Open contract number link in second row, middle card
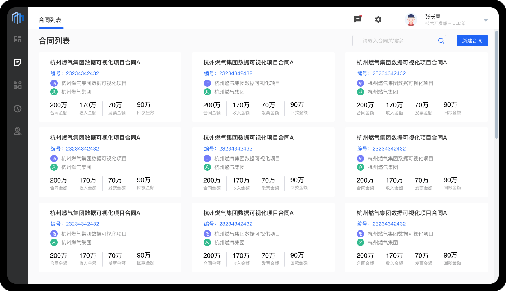Image resolution: width=506 pixels, height=291 pixels. [228, 148]
